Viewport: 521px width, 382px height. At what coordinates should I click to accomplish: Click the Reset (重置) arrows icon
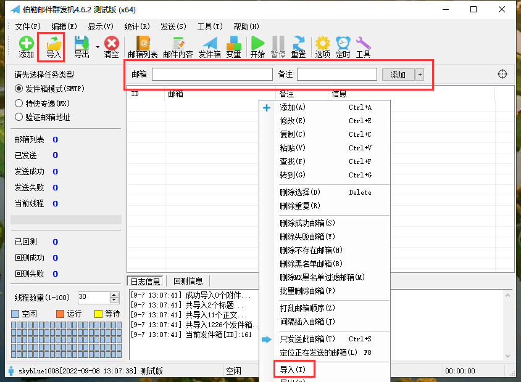pos(298,47)
